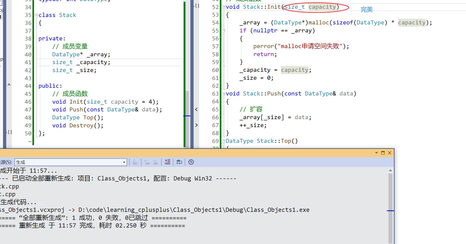Viewport: 466px width, 244px height.
Task: Click the 'size_t _capacity;' declaration
Action: pos(81,62)
